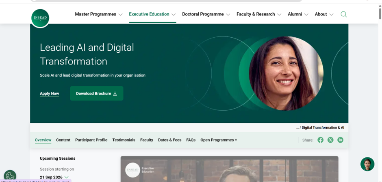This screenshot has height=182, width=382.
Task: Jump to the FAQs tab
Action: pos(191,140)
